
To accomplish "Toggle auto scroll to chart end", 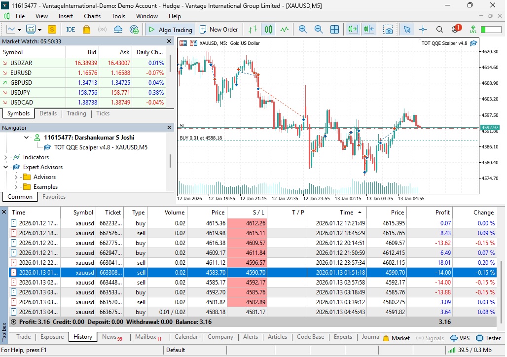I will pos(353,30).
